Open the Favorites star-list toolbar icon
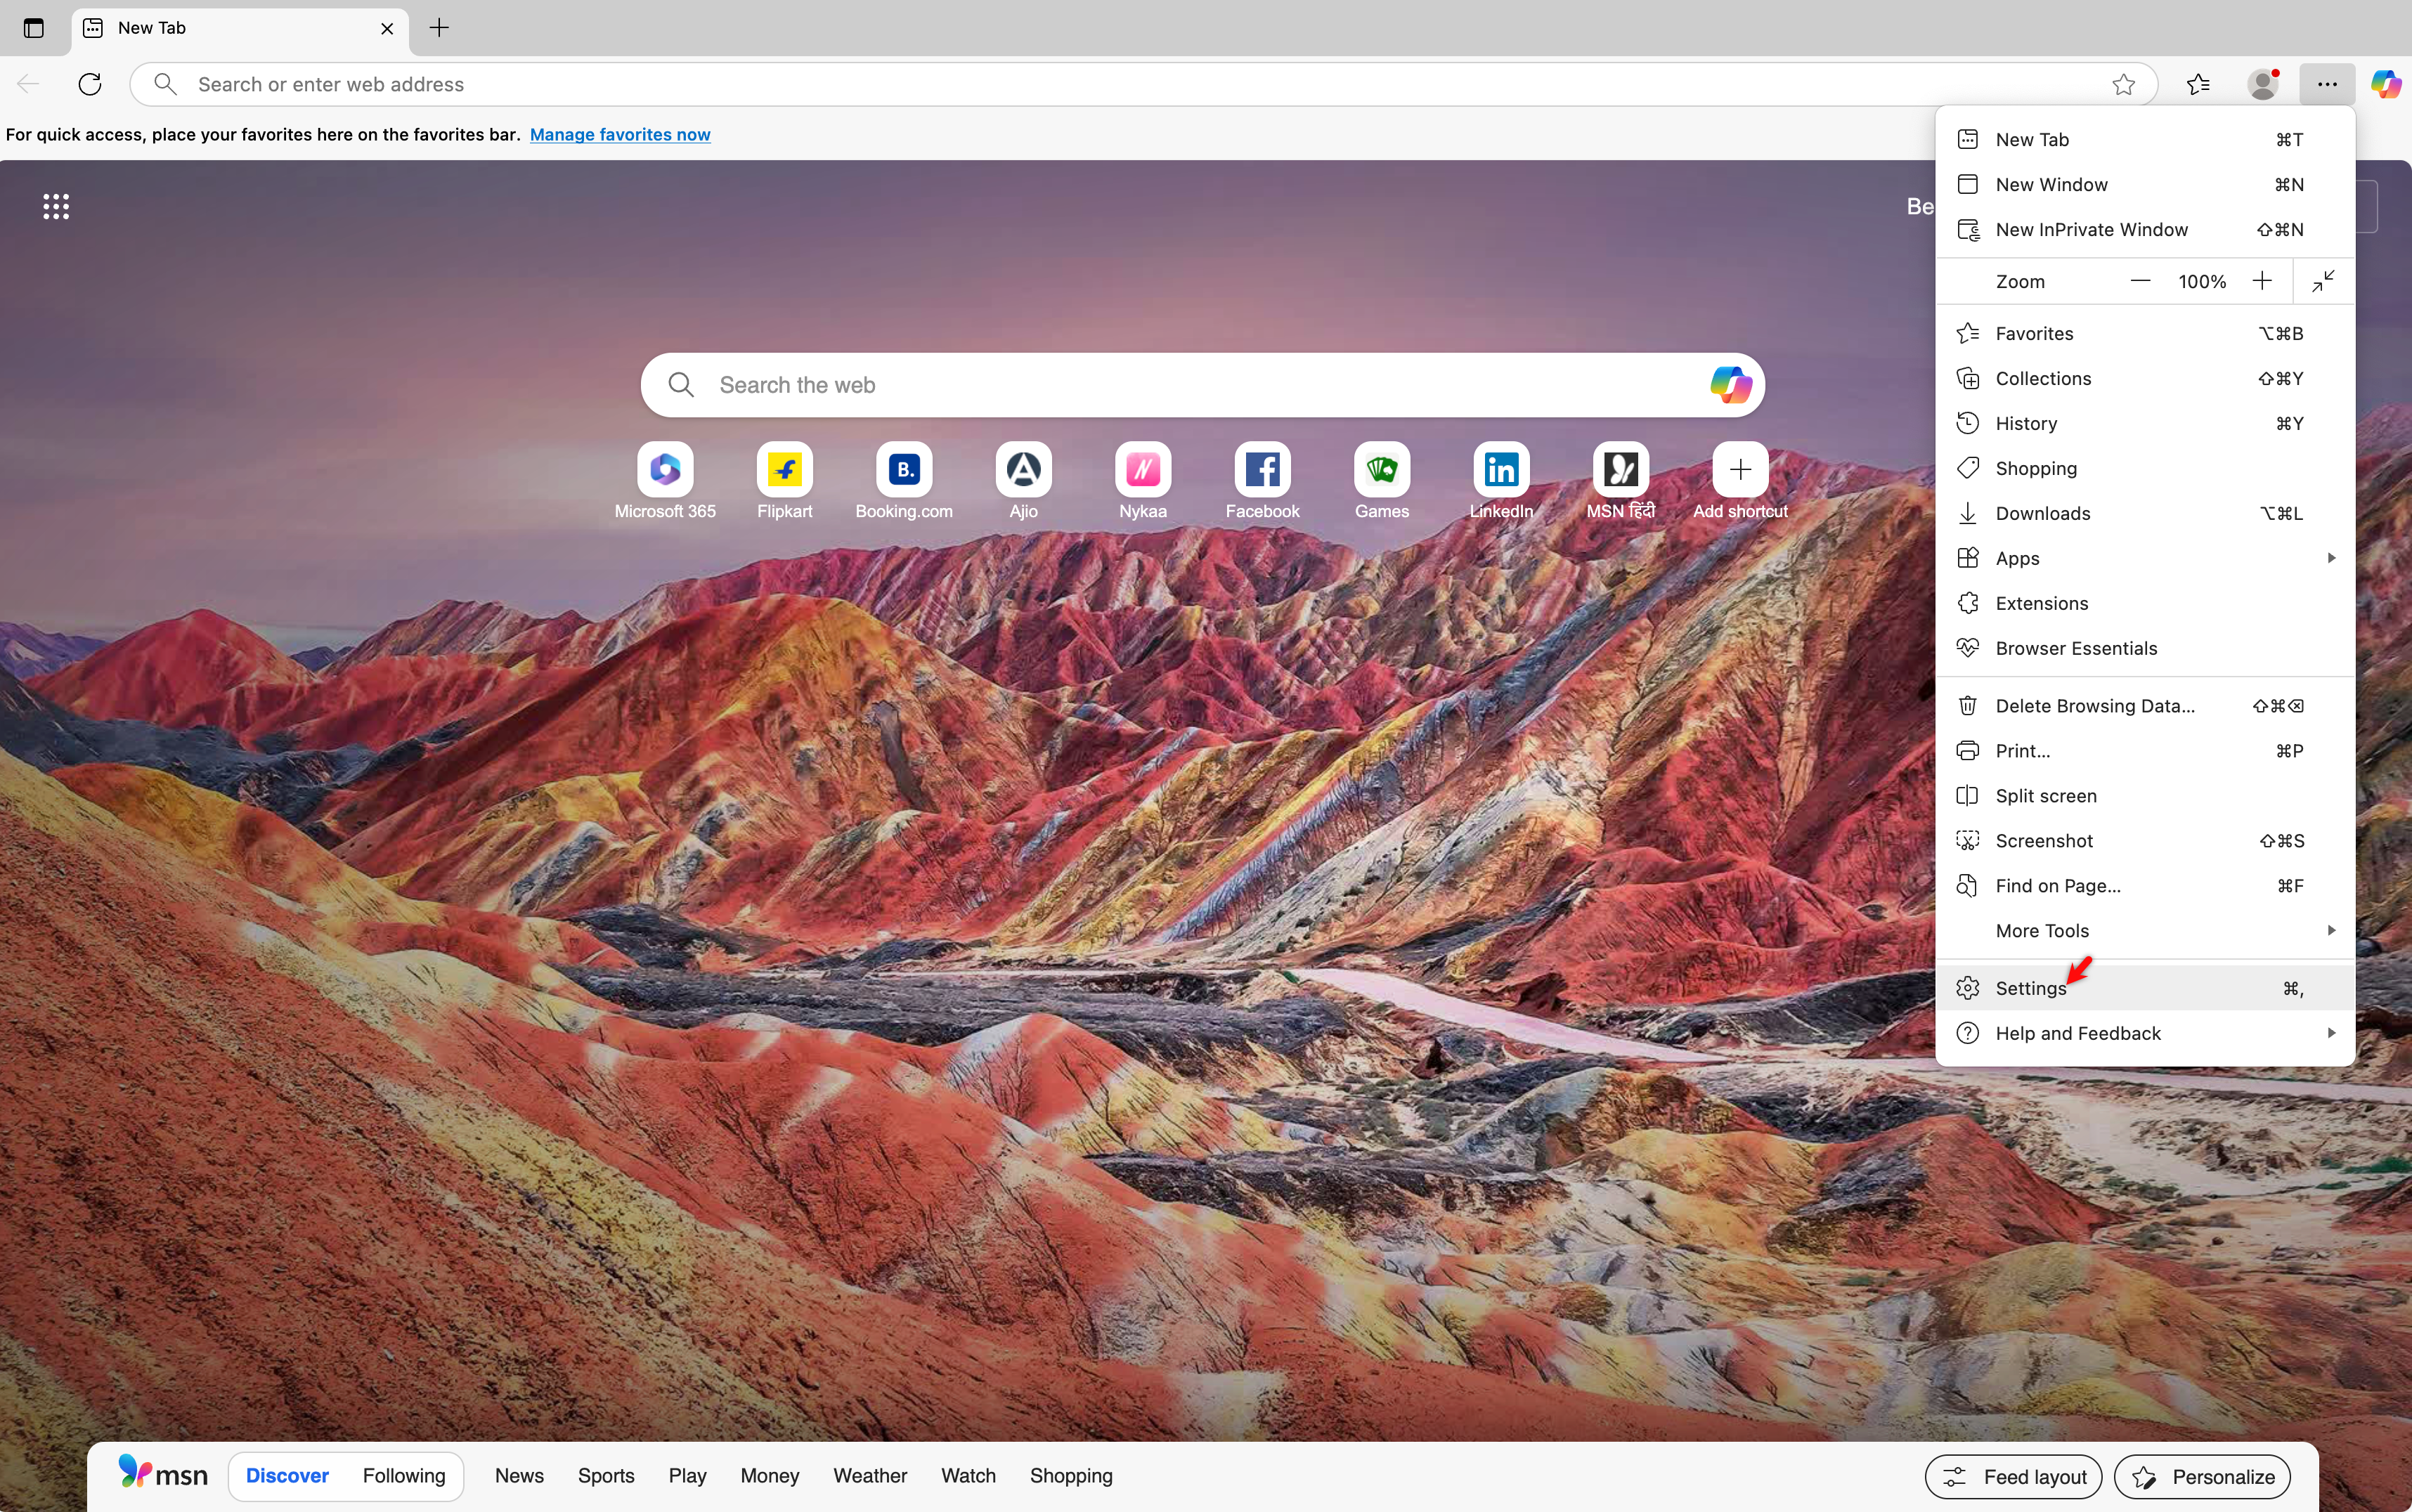The width and height of the screenshot is (2412, 1512). pyautogui.click(x=2198, y=84)
